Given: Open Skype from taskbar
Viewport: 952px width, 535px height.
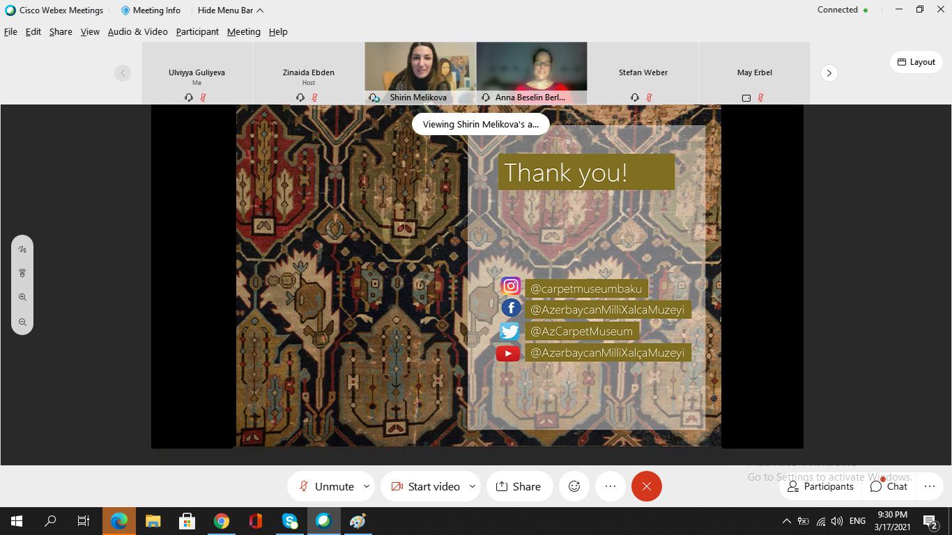Looking at the screenshot, I should pyautogui.click(x=290, y=521).
